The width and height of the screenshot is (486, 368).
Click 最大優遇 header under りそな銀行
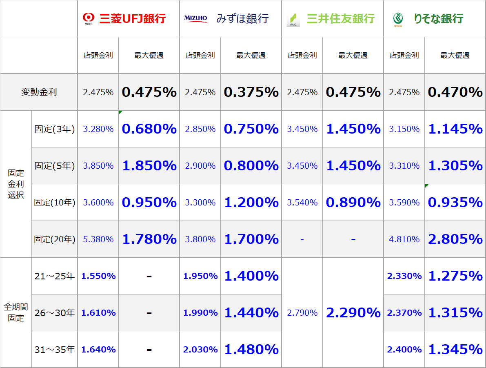click(x=455, y=55)
